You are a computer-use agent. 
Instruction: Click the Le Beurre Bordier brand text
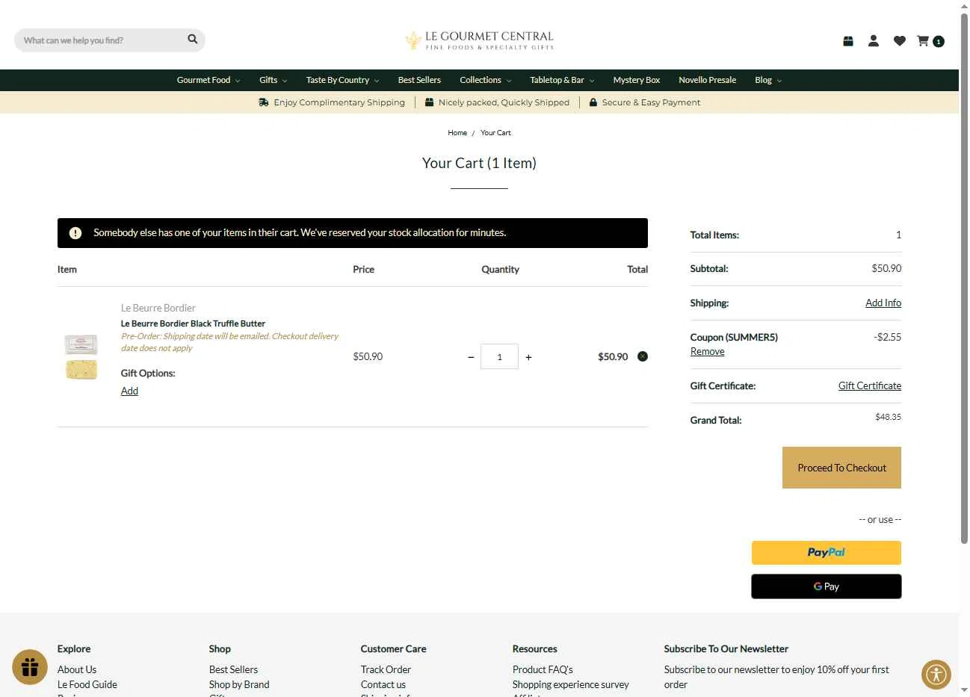(x=158, y=308)
